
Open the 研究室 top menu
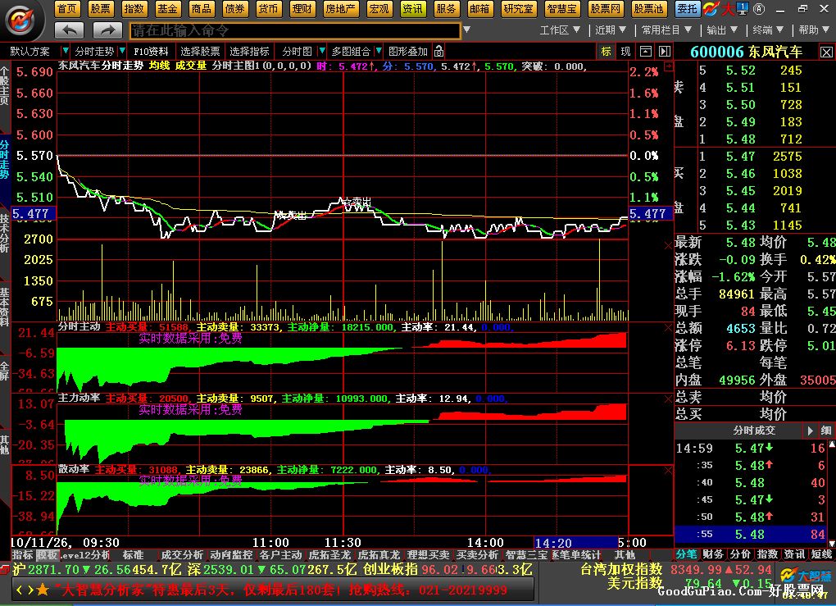[519, 8]
